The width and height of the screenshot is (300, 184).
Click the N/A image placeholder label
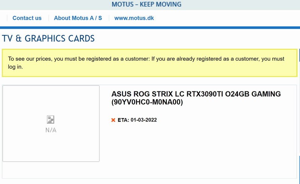(51, 130)
